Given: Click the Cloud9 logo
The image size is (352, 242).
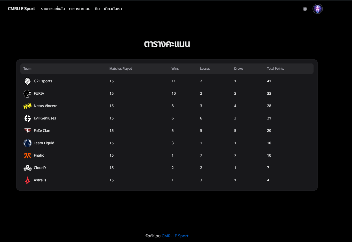Looking at the screenshot, I should [28, 168].
